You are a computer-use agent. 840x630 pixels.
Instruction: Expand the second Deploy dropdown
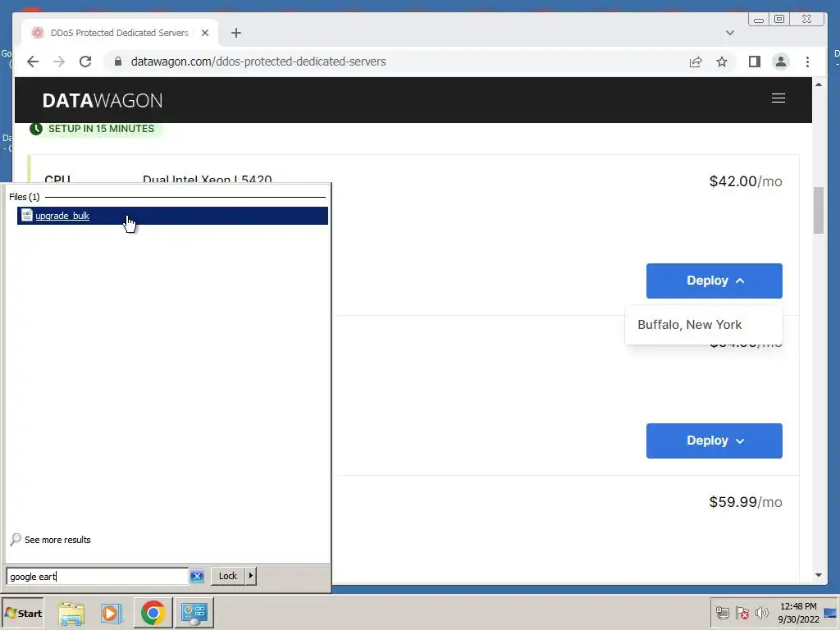click(x=714, y=441)
